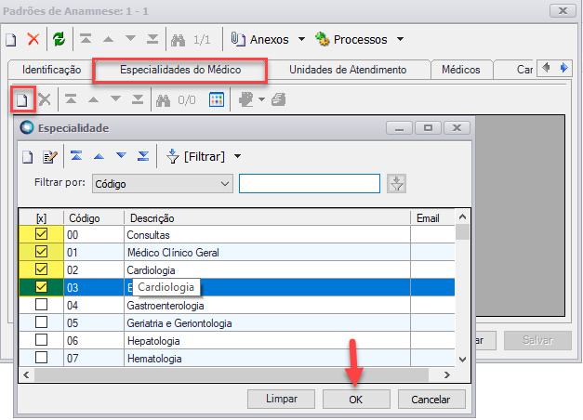This screenshot has height=420, width=583.
Task: Uncheck the 01 Médico Clínico Geral checkbox
Action: (41, 252)
